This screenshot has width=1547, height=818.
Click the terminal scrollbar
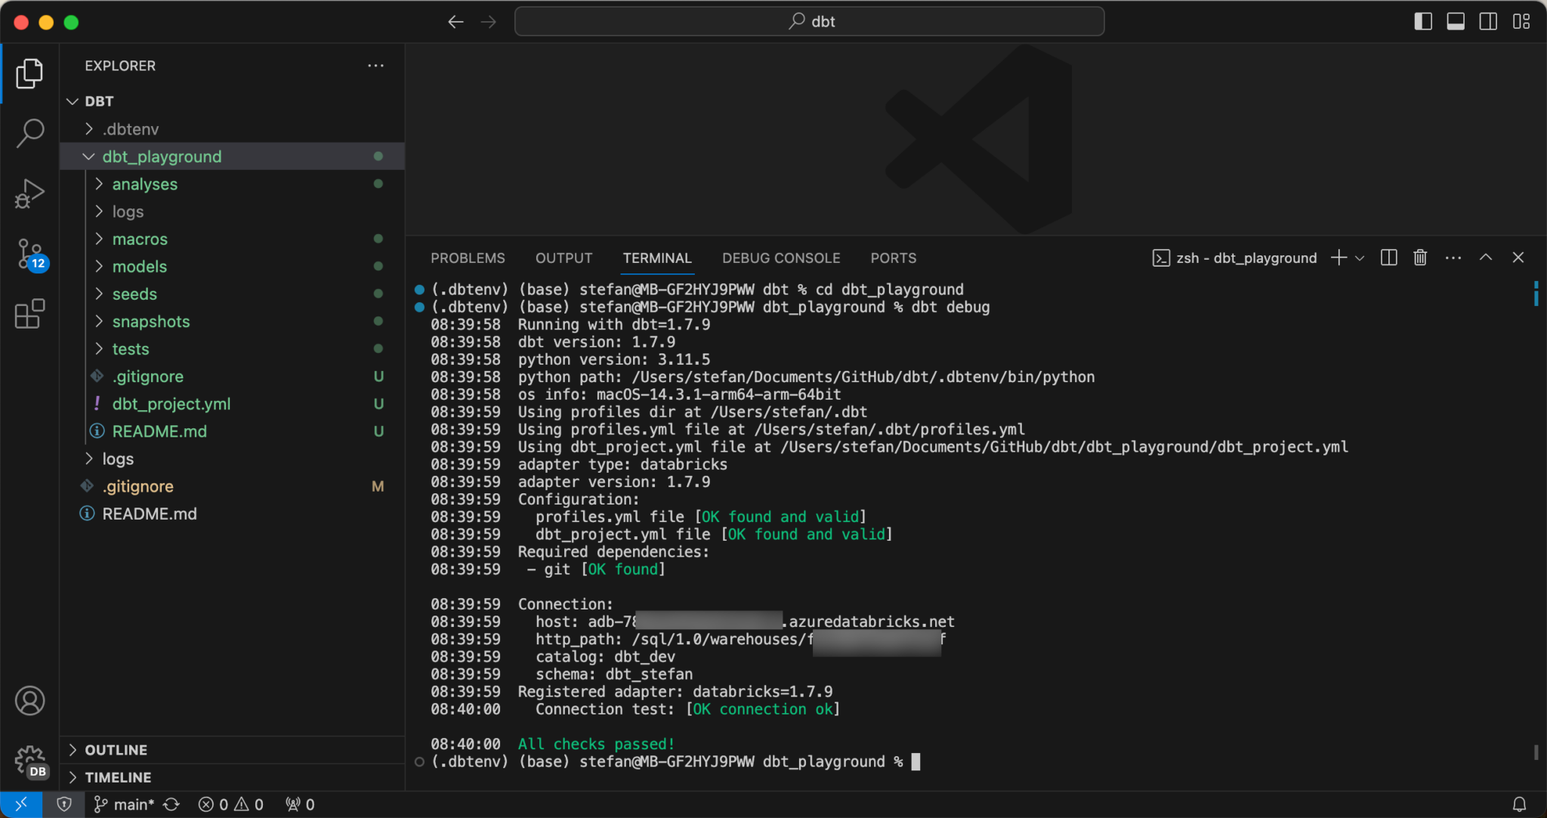pyautogui.click(x=1536, y=752)
